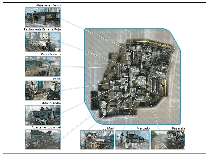209x157 pixels.
Task: Click the overhead city map image
Action: (x=132, y=76)
